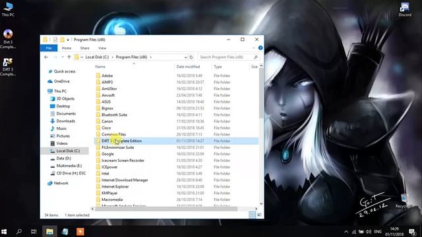Image resolution: width=422 pixels, height=237 pixels.
Task: Open the Explorer help question mark
Action: (260, 48)
